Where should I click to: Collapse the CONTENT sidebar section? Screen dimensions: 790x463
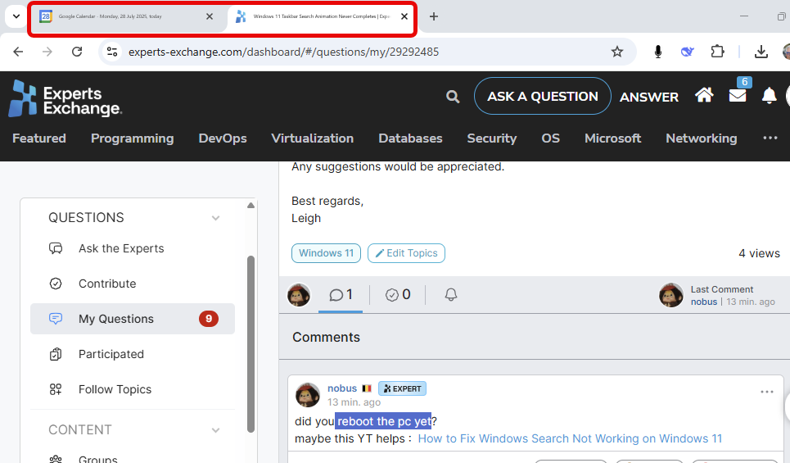(x=215, y=430)
